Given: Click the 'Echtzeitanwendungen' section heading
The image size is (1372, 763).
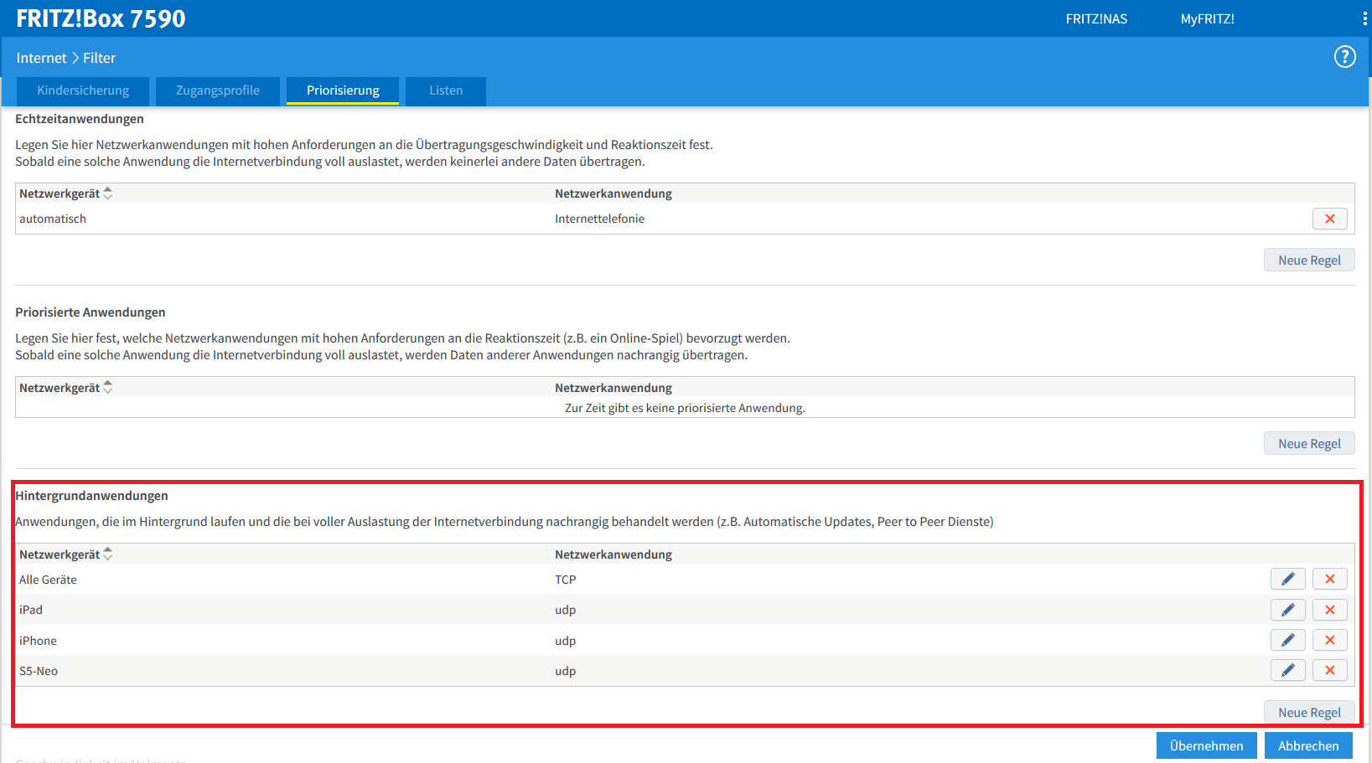Looking at the screenshot, I should [80, 119].
